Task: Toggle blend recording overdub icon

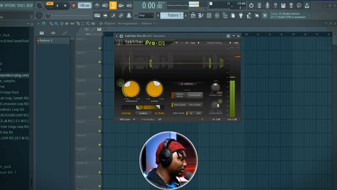Action: click(121, 5)
